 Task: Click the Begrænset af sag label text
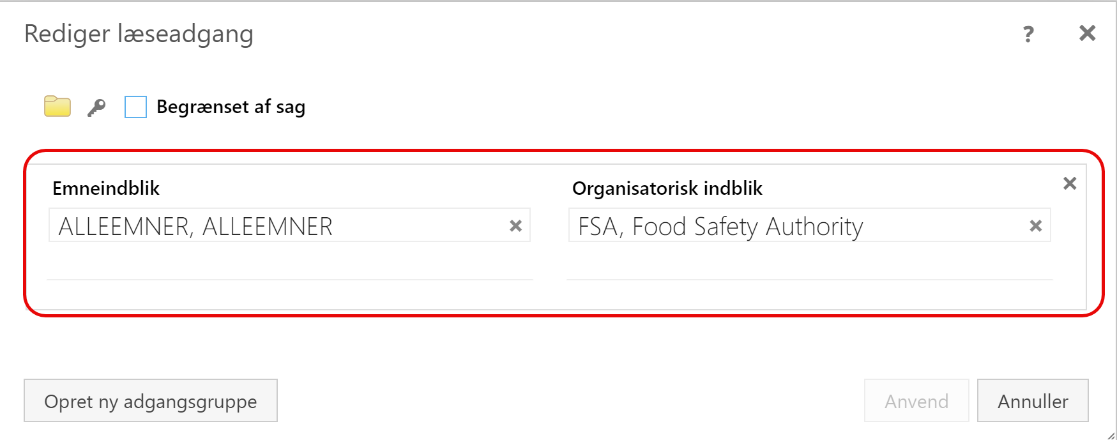(x=231, y=107)
